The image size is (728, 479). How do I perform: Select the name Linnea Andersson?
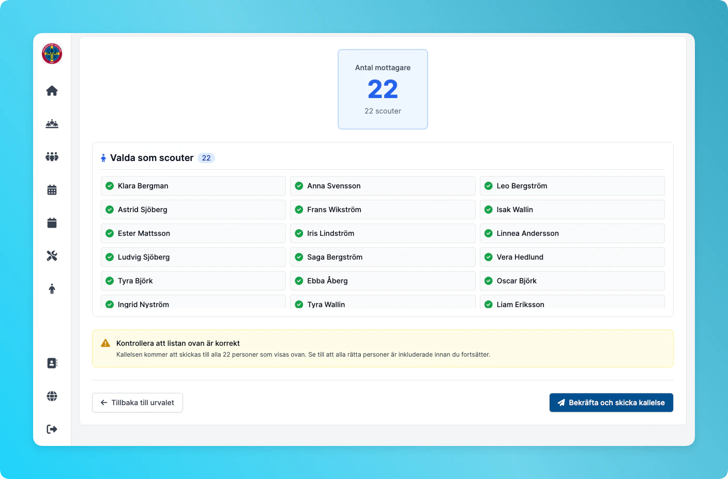(528, 233)
